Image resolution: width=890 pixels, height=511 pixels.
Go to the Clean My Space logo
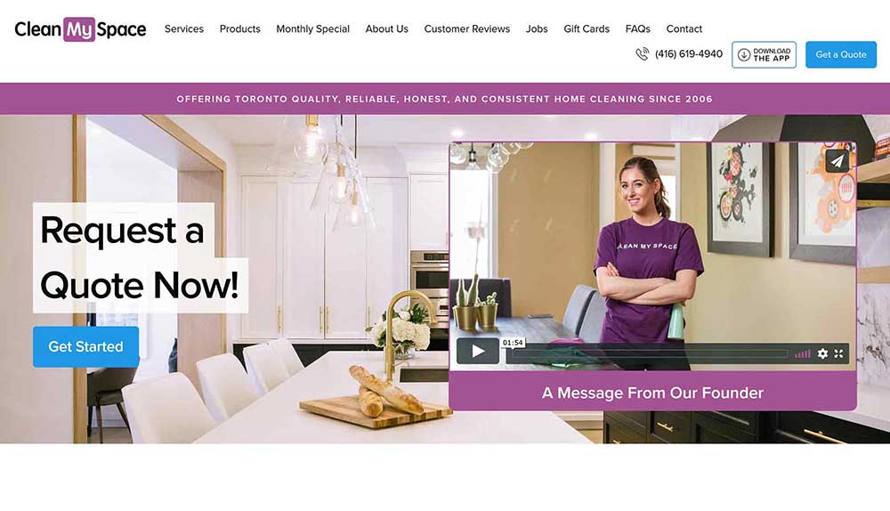(80, 29)
